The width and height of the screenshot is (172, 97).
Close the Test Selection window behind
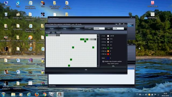pos(131,18)
